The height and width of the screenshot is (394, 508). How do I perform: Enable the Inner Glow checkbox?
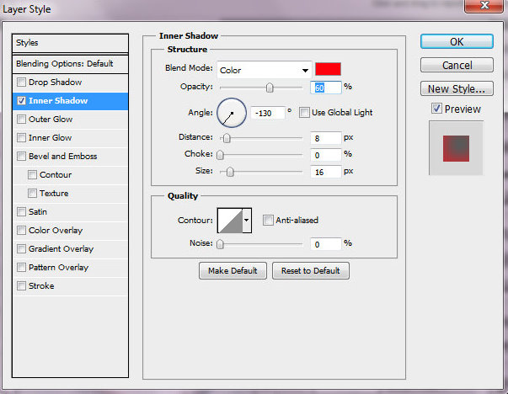pos(21,137)
